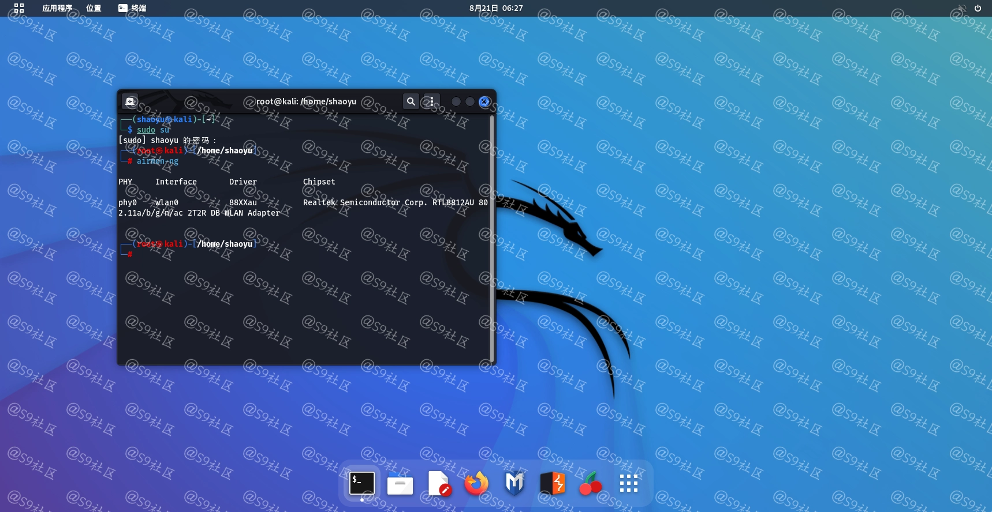The image size is (992, 512).
Task: Click the terminal search magnifier icon
Action: (x=411, y=101)
